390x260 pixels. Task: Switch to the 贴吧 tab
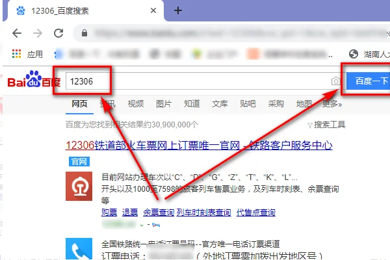click(248, 103)
